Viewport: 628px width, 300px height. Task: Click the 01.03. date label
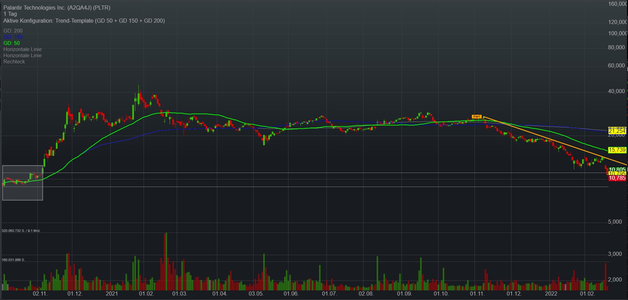[180, 294]
